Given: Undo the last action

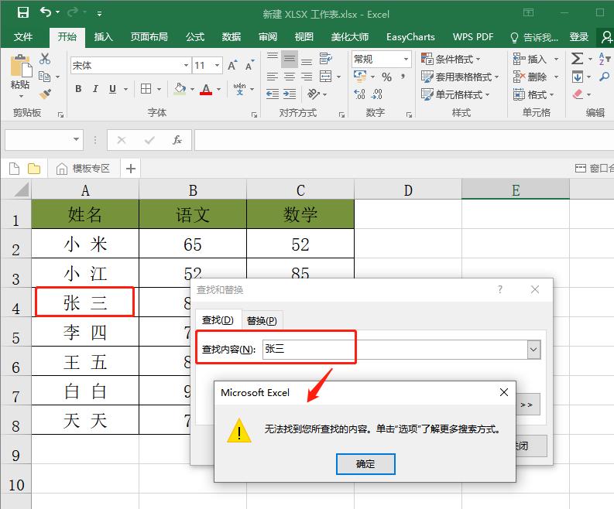Looking at the screenshot, I should [x=46, y=12].
